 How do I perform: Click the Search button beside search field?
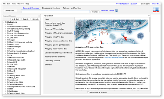(95, 12)
